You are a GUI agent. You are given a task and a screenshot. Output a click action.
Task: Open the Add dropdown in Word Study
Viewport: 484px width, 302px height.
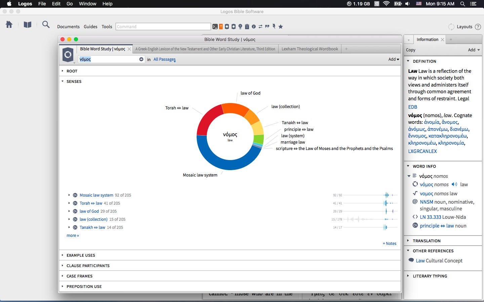coord(394,59)
